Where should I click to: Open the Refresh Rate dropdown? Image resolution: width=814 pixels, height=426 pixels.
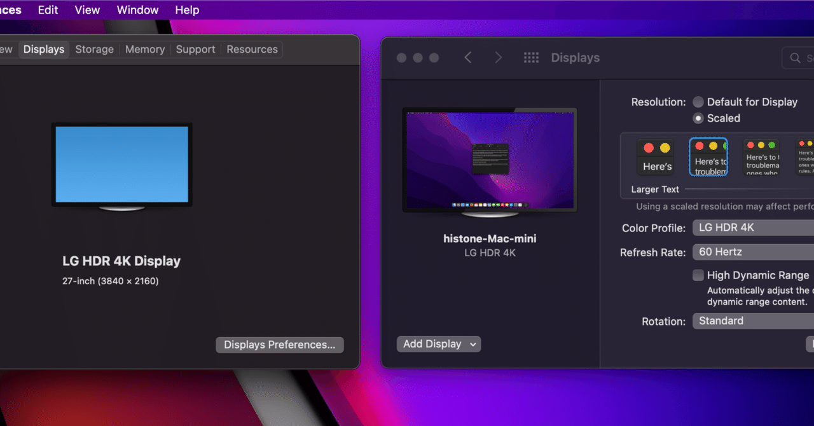[x=753, y=252]
